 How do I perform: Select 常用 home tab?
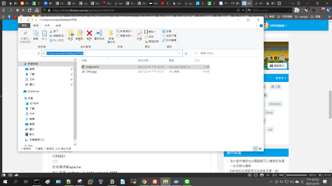36,26
